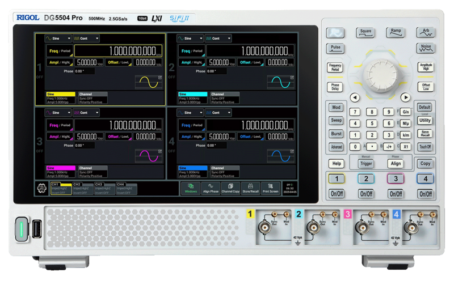This screenshot has width=454, height=281.
Task: Select the Square waveform key
Action: (365, 33)
